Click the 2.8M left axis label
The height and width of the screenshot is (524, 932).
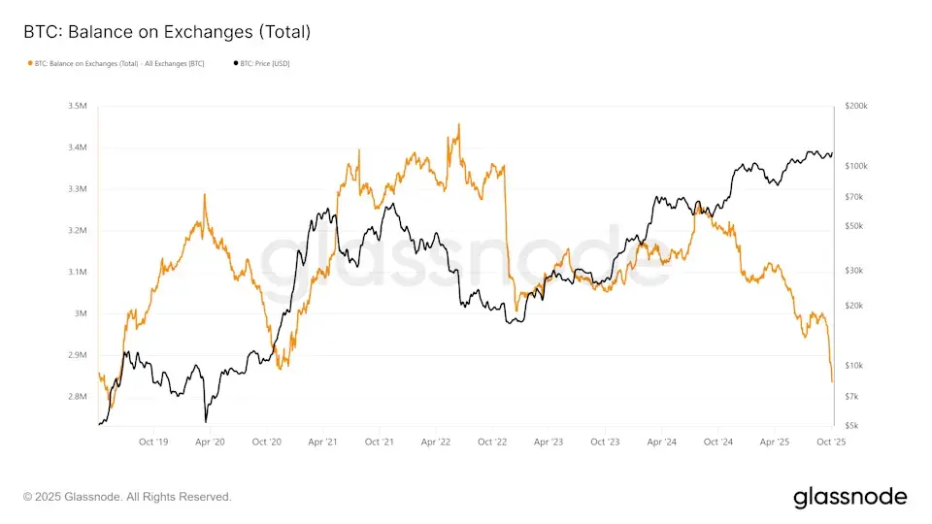[76, 397]
